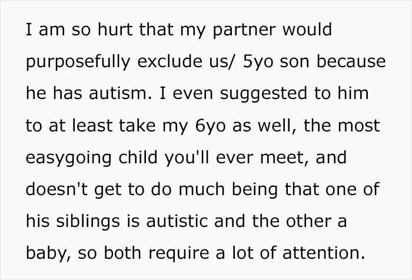Click the word "hurt" in first line
Image resolution: width=412 pixels, height=280 pixels.
pyautogui.click(x=115, y=29)
